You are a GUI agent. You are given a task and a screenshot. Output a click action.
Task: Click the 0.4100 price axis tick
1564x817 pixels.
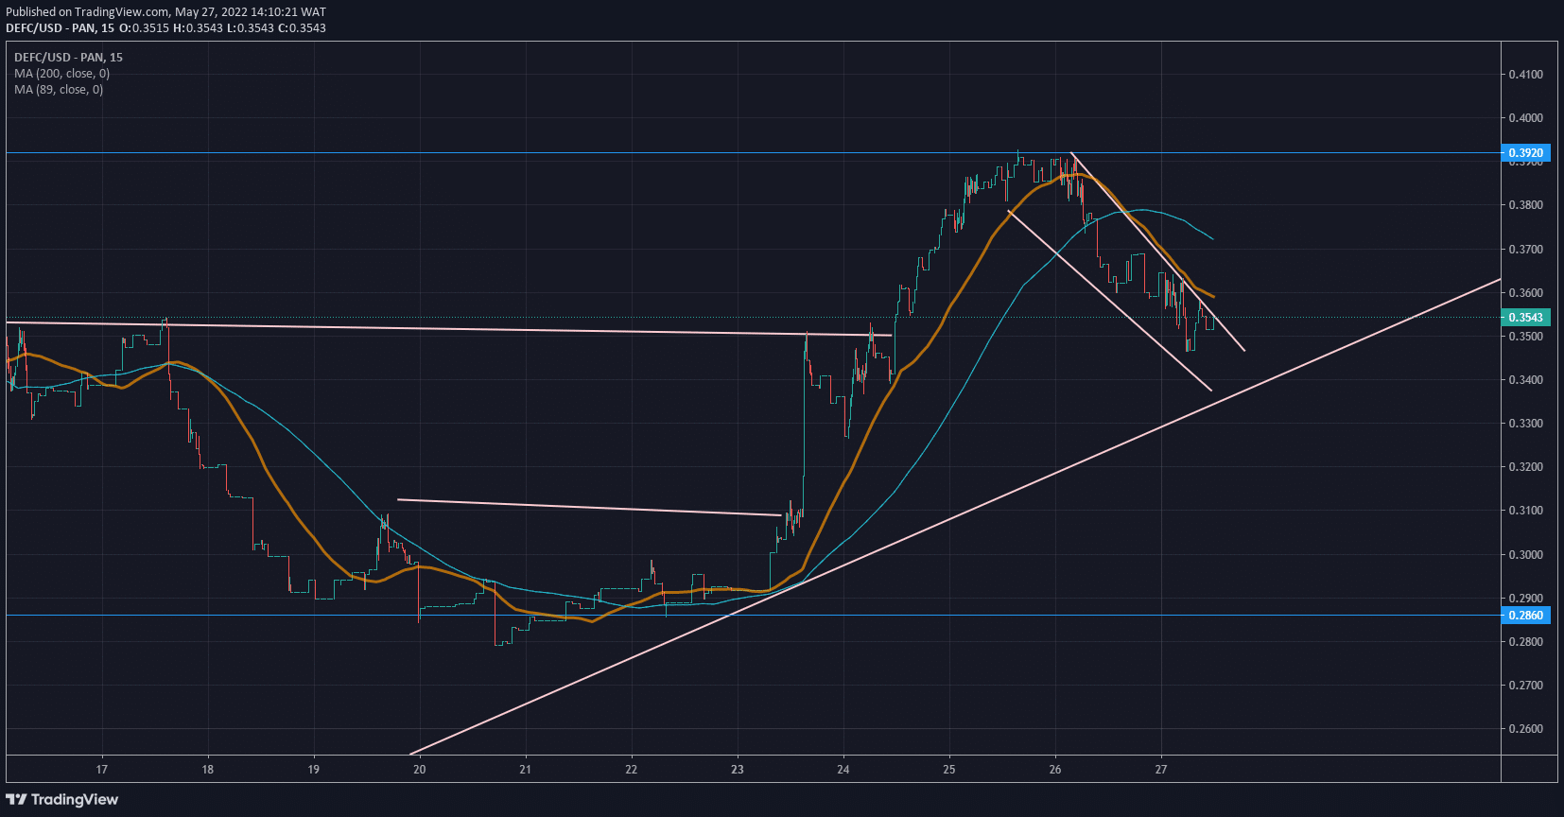(x=1525, y=75)
